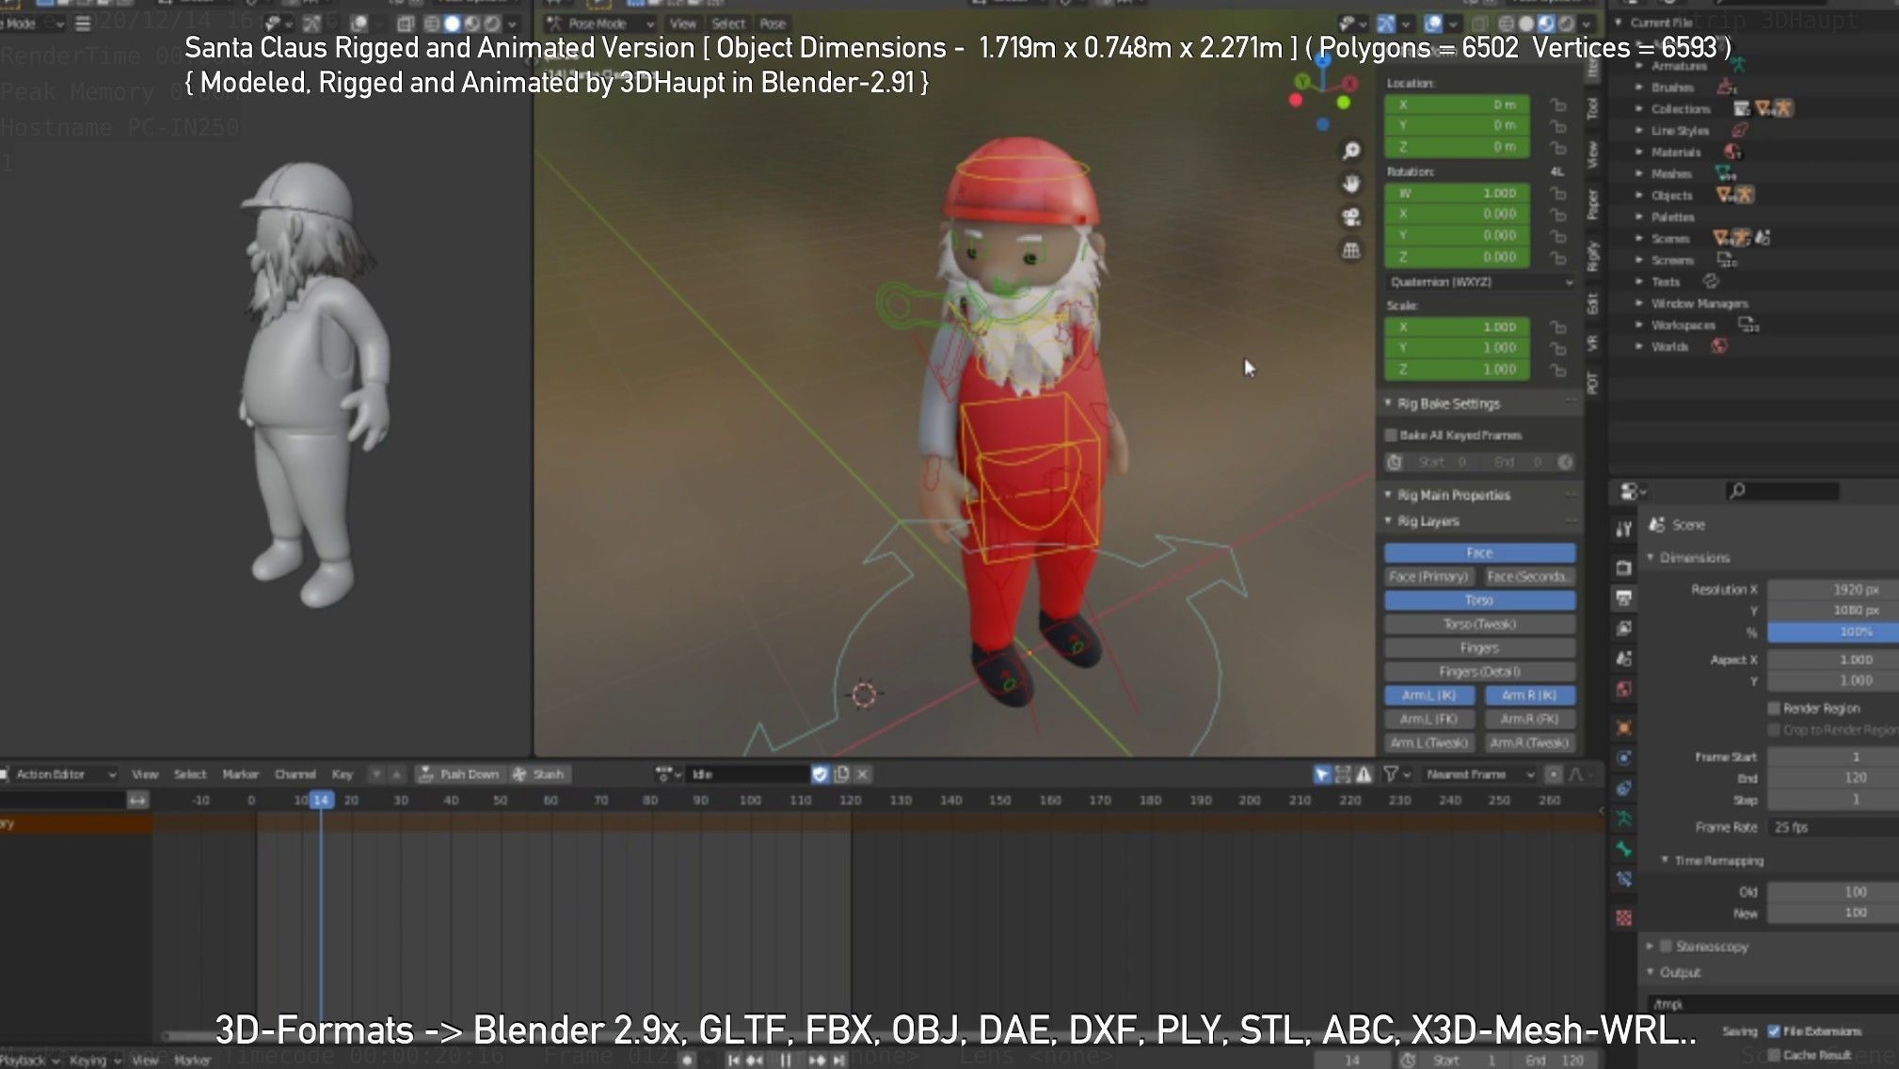Expand the Materials entry in outliner
Viewport: 1899px width, 1069px height.
1640,152
